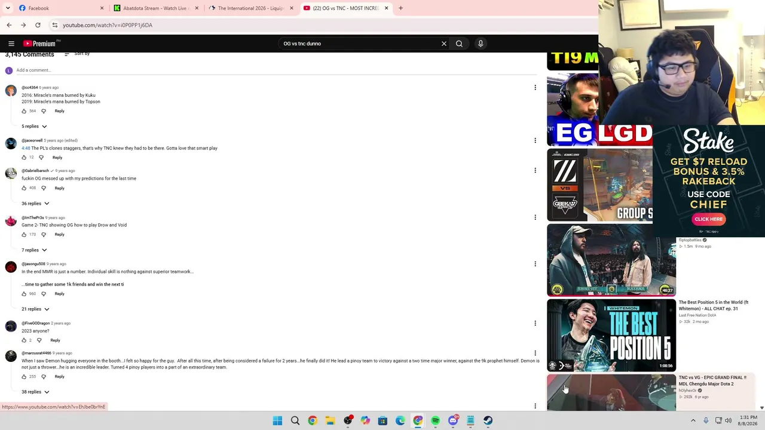
Task: Open The Best Position 5 video title
Action: tap(714, 306)
